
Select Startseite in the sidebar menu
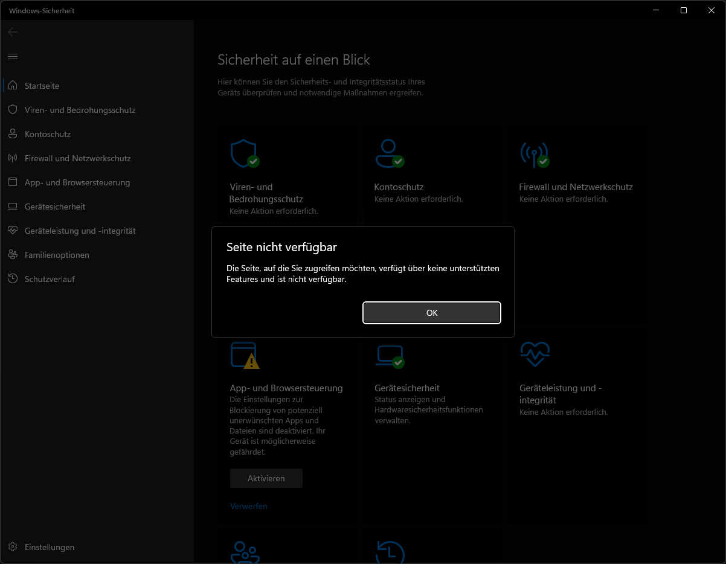pos(97,86)
